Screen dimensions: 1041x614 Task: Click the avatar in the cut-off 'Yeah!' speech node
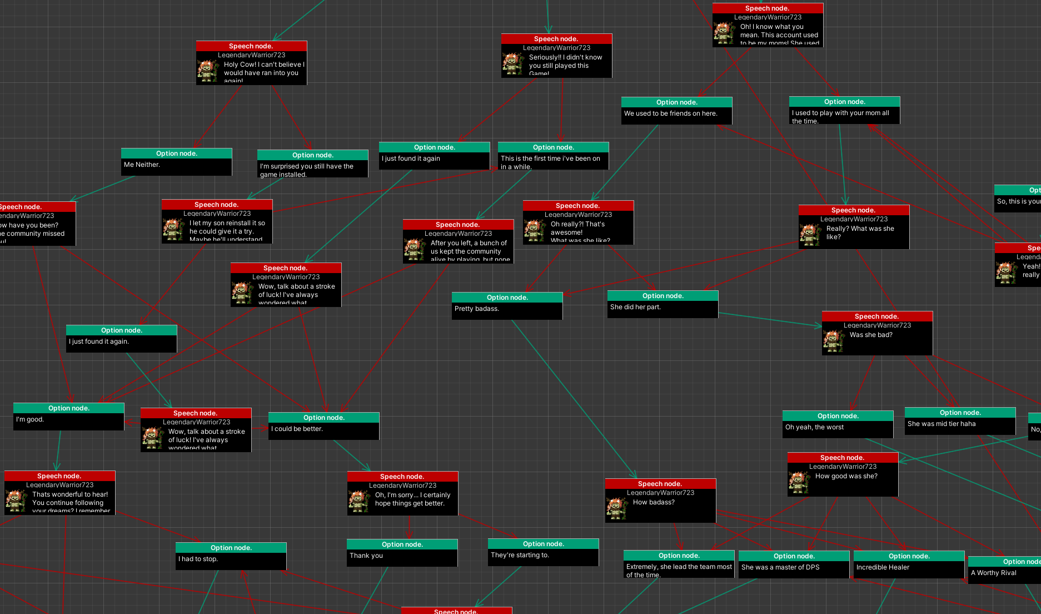pos(1007,273)
